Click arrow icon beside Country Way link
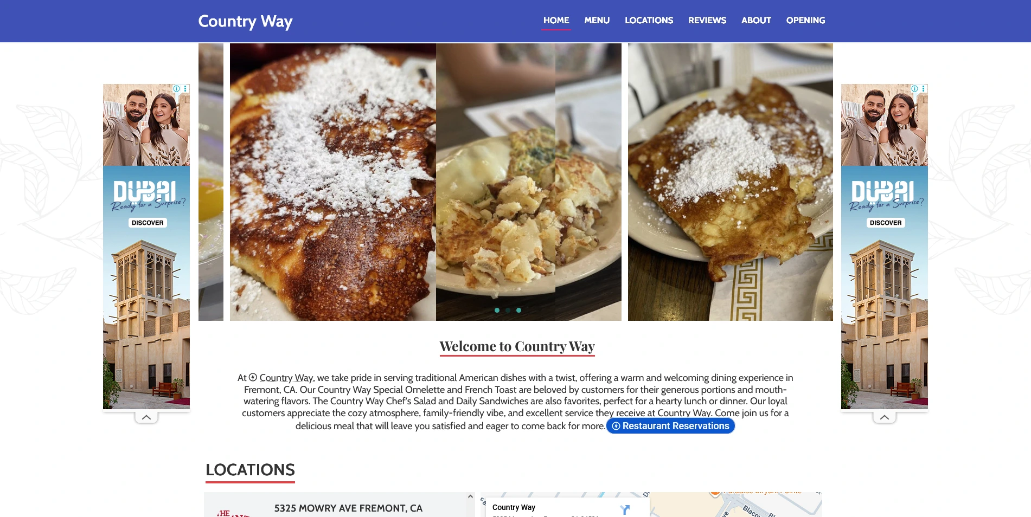 [x=253, y=377]
